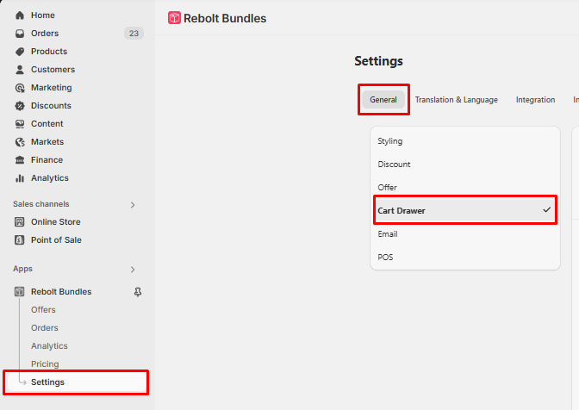579x410 pixels.
Task: Click the Rebolt Bundles sidebar app icon
Action: tap(19, 291)
